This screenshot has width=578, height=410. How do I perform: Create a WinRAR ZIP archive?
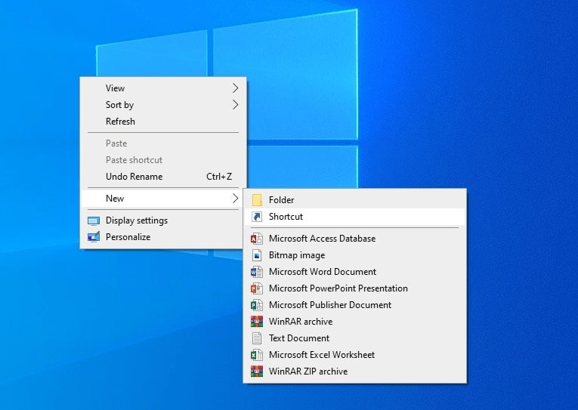tap(354, 371)
